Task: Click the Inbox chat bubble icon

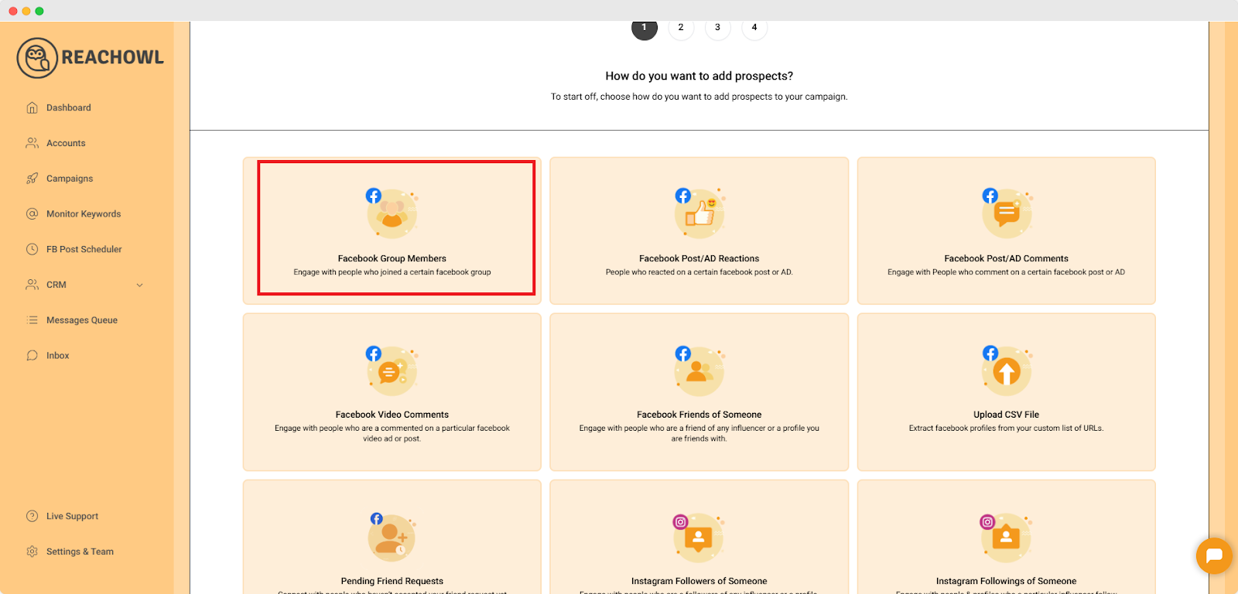Action: coord(32,356)
